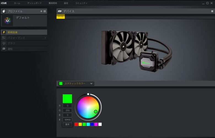The height and width of the screenshot is (138, 215).
Task: Choose the white preset swatch
Action: pyautogui.click(x=100, y=124)
